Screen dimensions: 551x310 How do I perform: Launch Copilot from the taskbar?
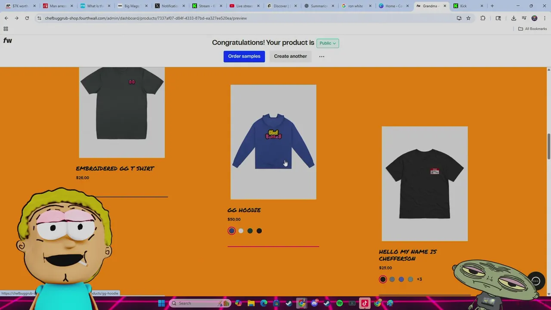tap(238, 303)
